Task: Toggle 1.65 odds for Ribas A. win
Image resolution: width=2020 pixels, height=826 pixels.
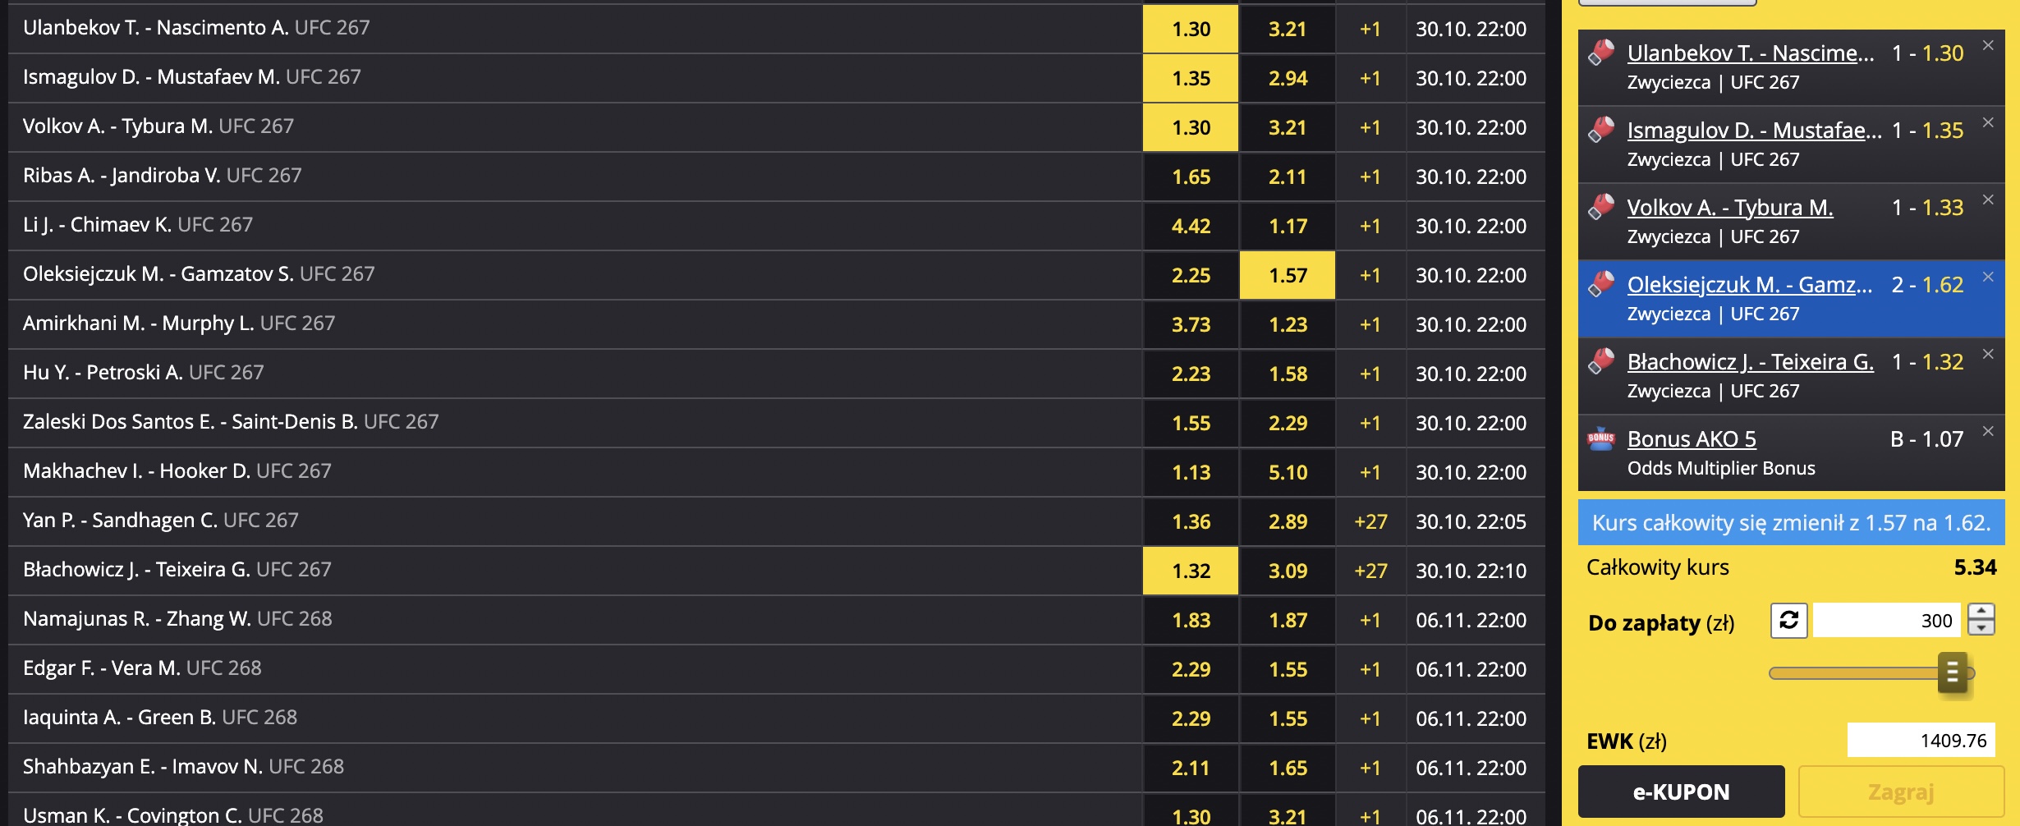Action: [1191, 177]
